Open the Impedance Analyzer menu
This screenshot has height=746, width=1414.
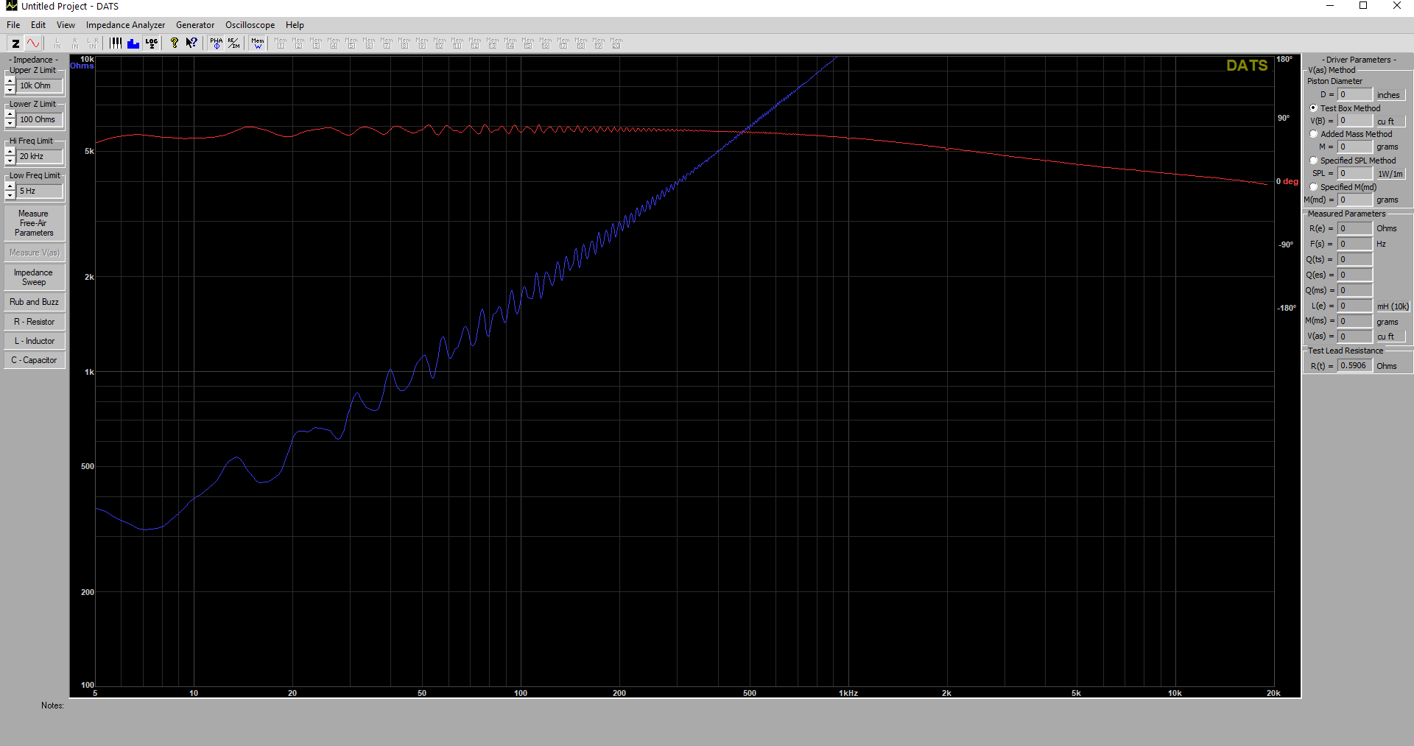coord(125,25)
